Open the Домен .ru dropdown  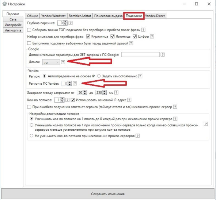(51, 62)
